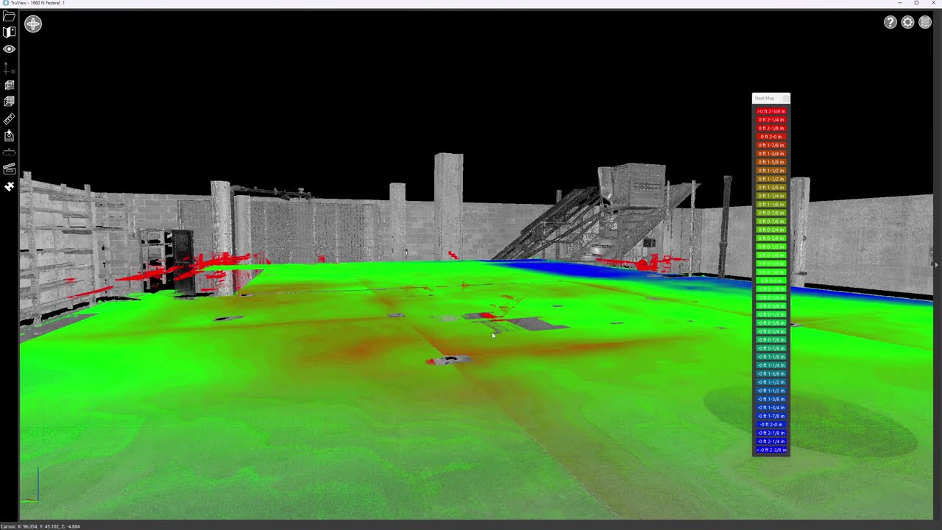The width and height of the screenshot is (942, 530).
Task: Open the settings gear icon
Action: click(907, 22)
